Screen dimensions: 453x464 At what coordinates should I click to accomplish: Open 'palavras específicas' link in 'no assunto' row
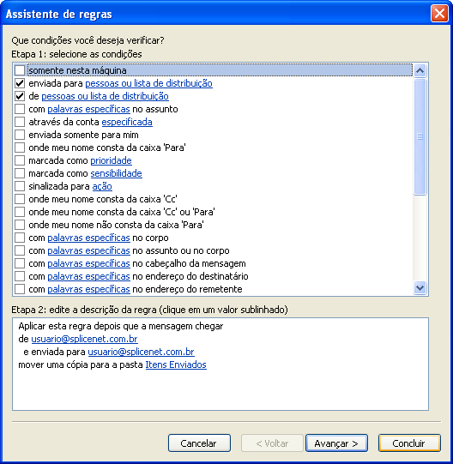(x=88, y=109)
